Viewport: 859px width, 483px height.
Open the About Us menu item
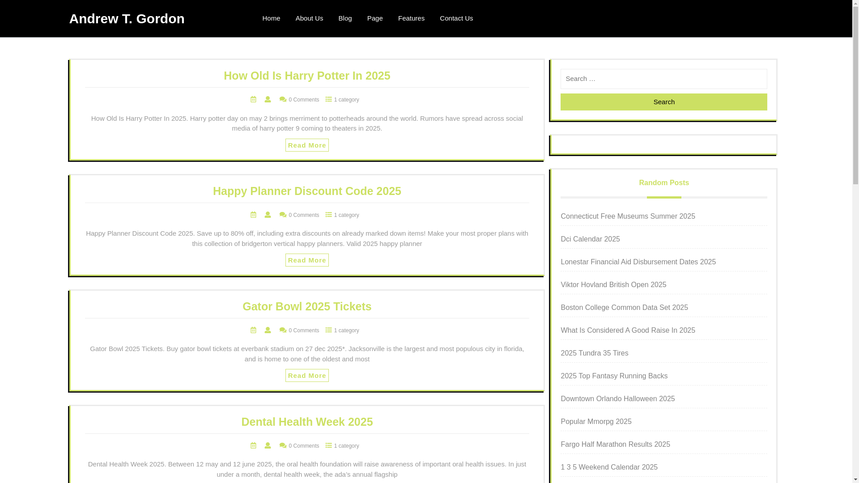[309, 18]
